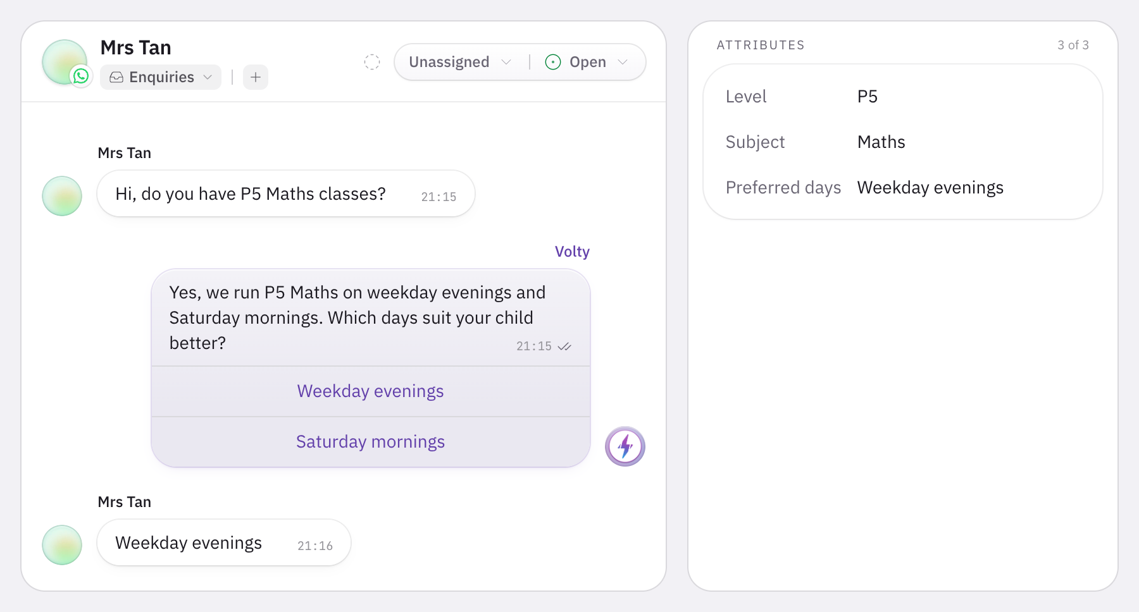Click Mrs Tan's 'Weekday evenings' message bubble
The height and width of the screenshot is (612, 1139).
click(224, 542)
